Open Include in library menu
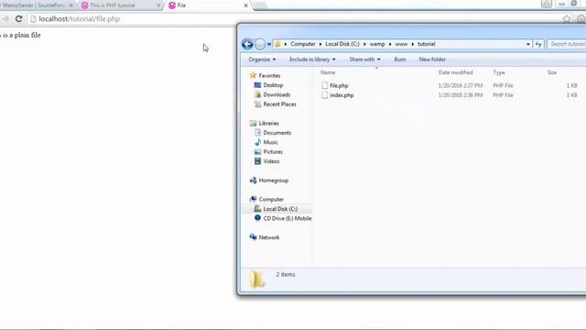This screenshot has width=586, height=330. tap(312, 60)
